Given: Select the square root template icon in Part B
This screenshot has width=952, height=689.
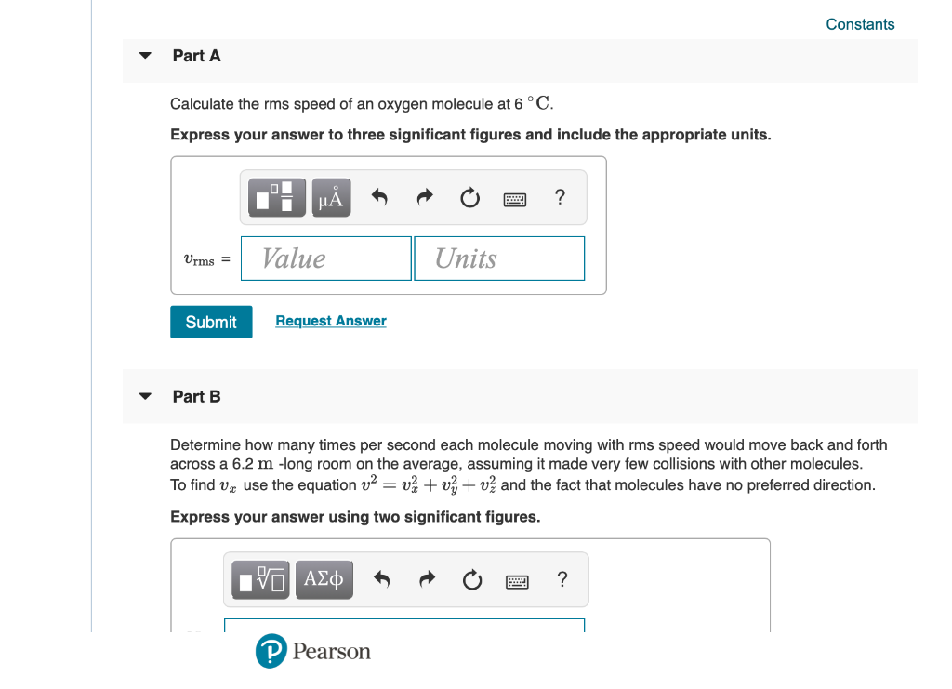Looking at the screenshot, I should pyautogui.click(x=259, y=579).
